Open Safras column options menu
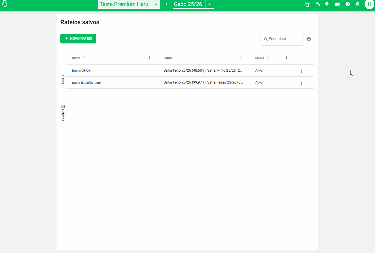The height and width of the screenshot is (253, 375). 241,58
